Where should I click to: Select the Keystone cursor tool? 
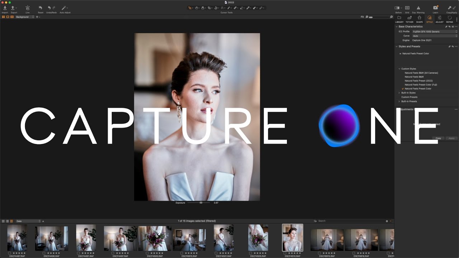click(x=222, y=8)
